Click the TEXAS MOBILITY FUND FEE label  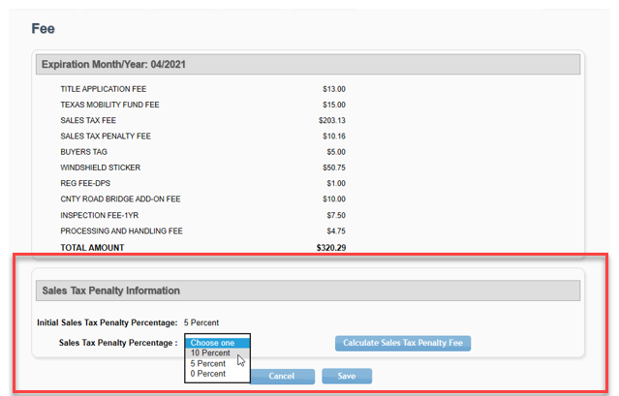108,105
